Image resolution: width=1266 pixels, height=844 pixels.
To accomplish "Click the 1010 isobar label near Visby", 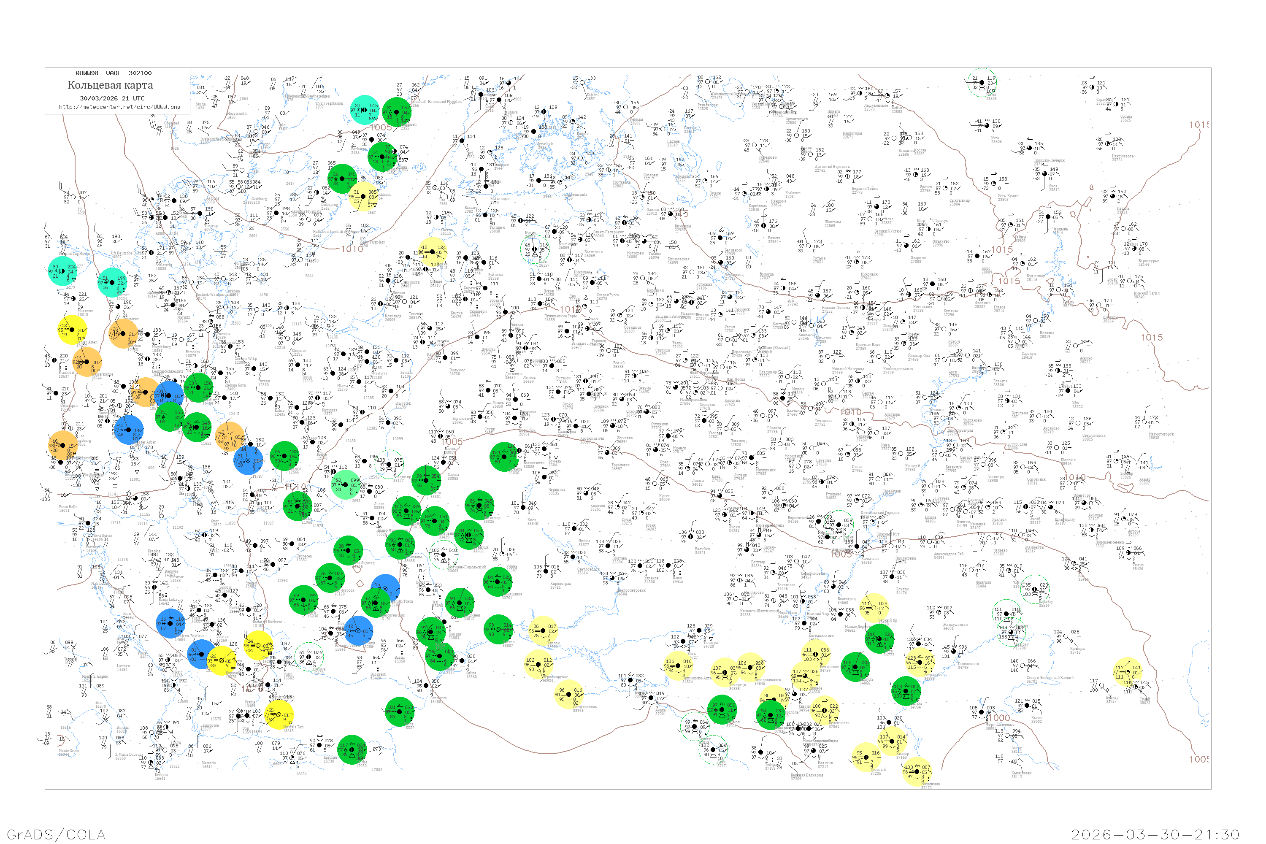I will (352, 249).
